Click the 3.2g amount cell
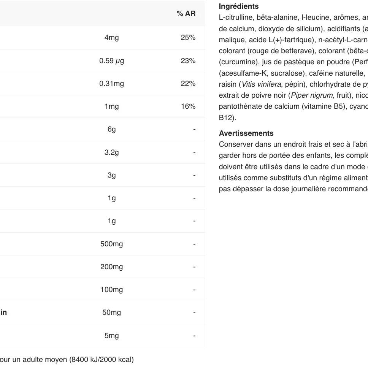Viewport: 368px width, 368px height. tap(111, 152)
